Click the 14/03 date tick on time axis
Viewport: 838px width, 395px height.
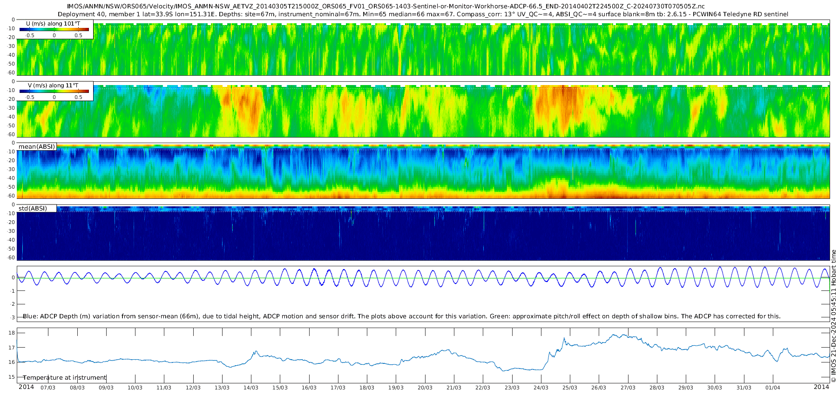click(x=251, y=388)
